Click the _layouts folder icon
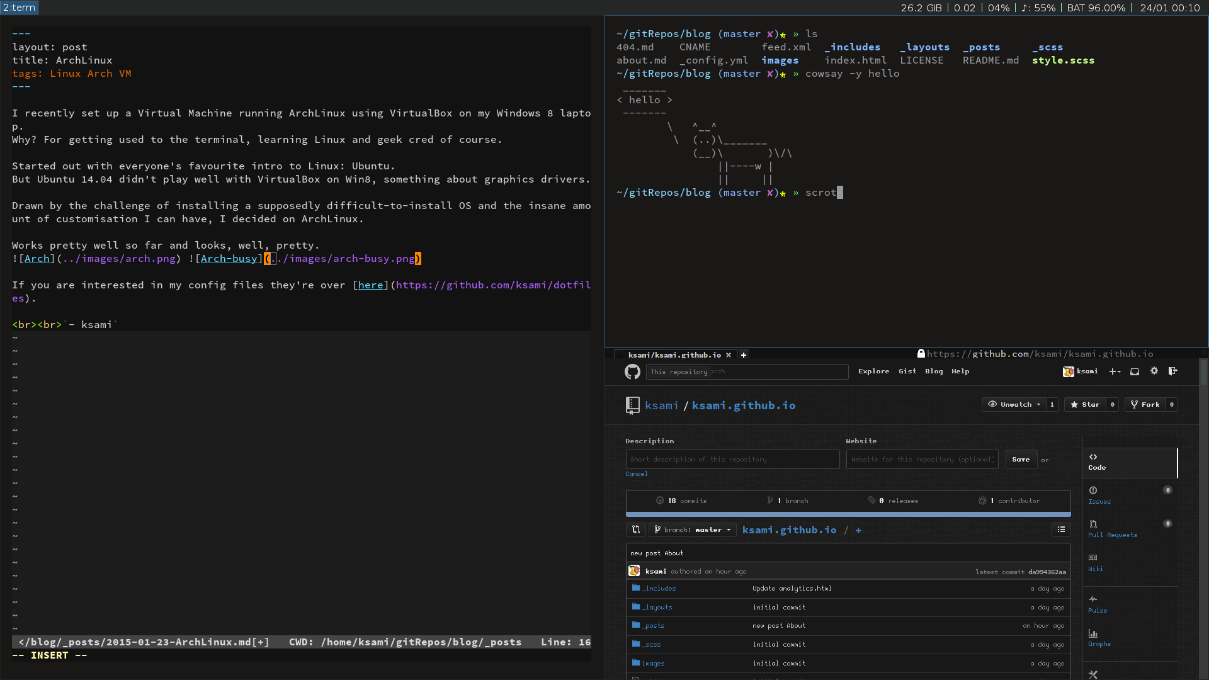Image resolution: width=1209 pixels, height=680 pixels. [636, 606]
